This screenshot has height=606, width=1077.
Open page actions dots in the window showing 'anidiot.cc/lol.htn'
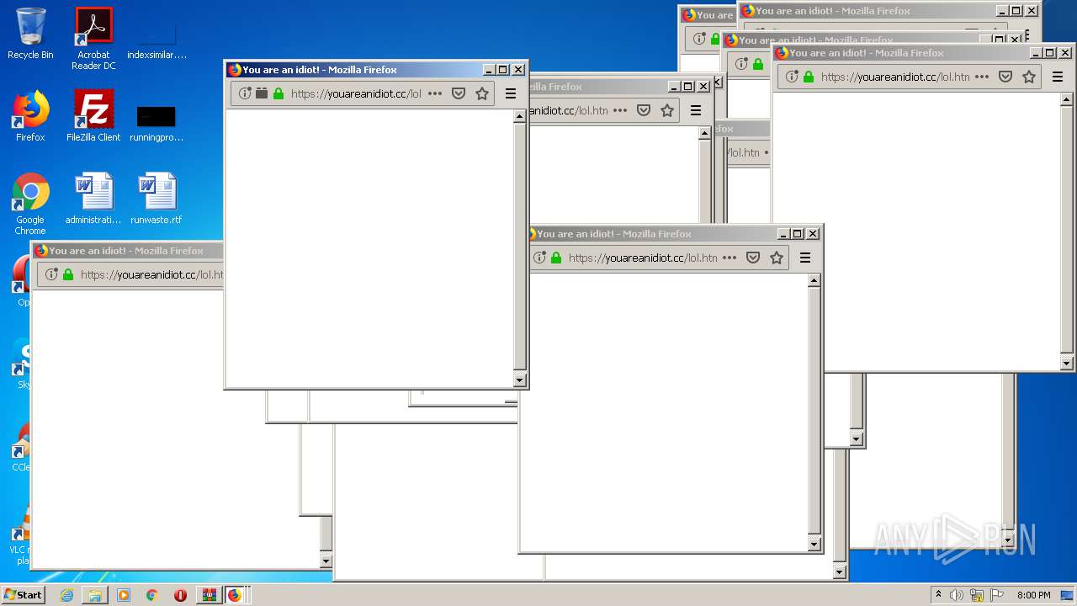click(x=620, y=110)
